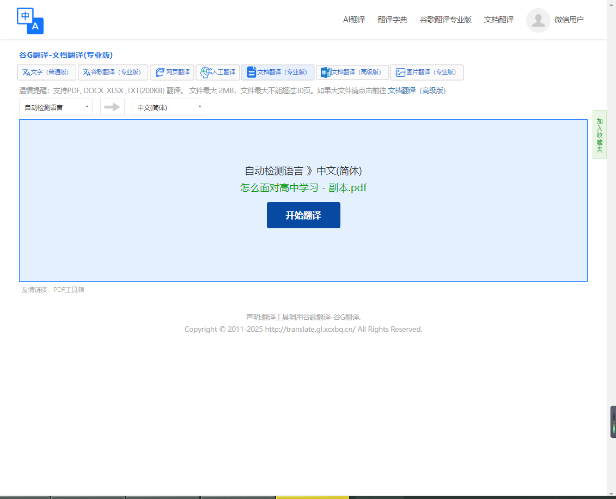This screenshot has width=616, height=499.
Task: Click the 加入收藏夹 side tab
Action: (599, 135)
